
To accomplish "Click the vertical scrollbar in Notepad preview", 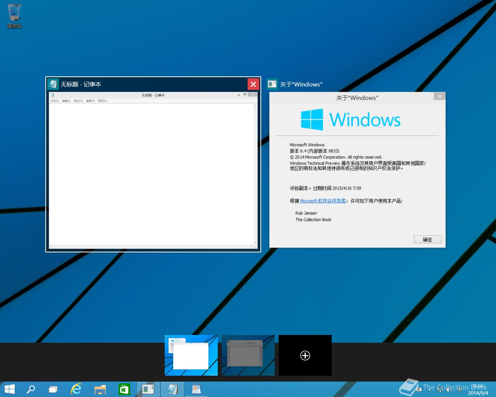I will (255, 174).
